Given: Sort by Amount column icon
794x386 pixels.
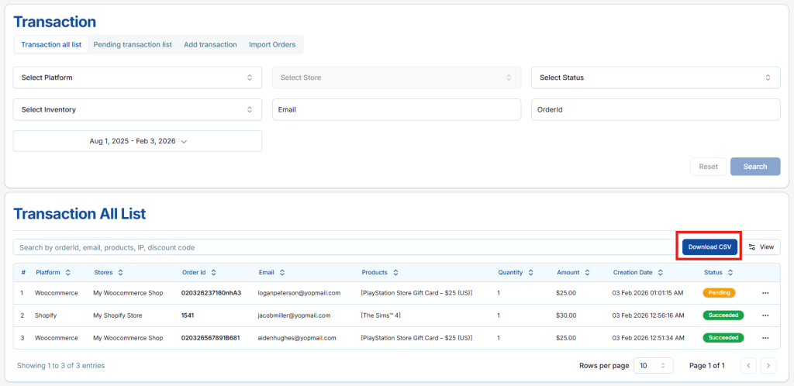Looking at the screenshot, I should pos(587,273).
